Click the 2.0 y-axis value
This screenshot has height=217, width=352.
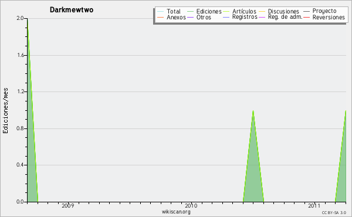[x=20, y=18]
